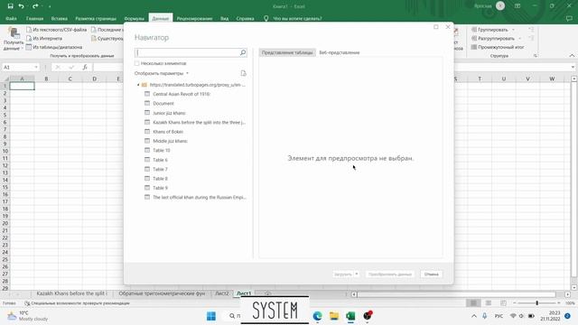Open the Name Box dropdown arrow
The image size is (578, 325).
pos(36,67)
